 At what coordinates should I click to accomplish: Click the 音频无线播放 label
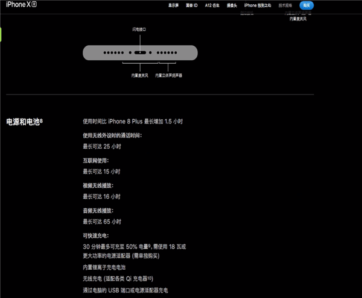click(98, 211)
